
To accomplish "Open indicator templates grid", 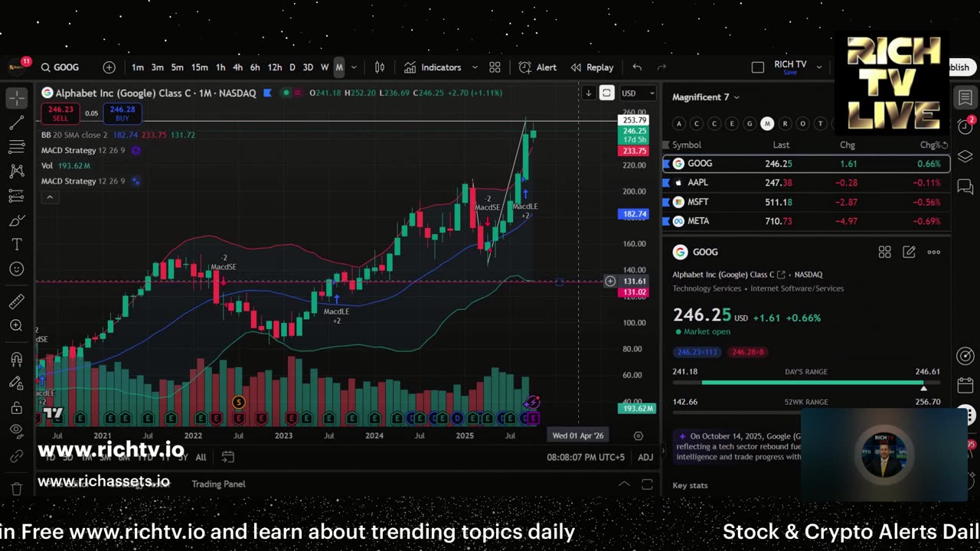I will (495, 67).
